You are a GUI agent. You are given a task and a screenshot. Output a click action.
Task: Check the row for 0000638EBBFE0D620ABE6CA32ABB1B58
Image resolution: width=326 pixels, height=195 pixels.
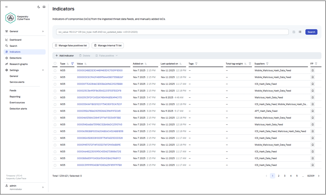coord(55,132)
